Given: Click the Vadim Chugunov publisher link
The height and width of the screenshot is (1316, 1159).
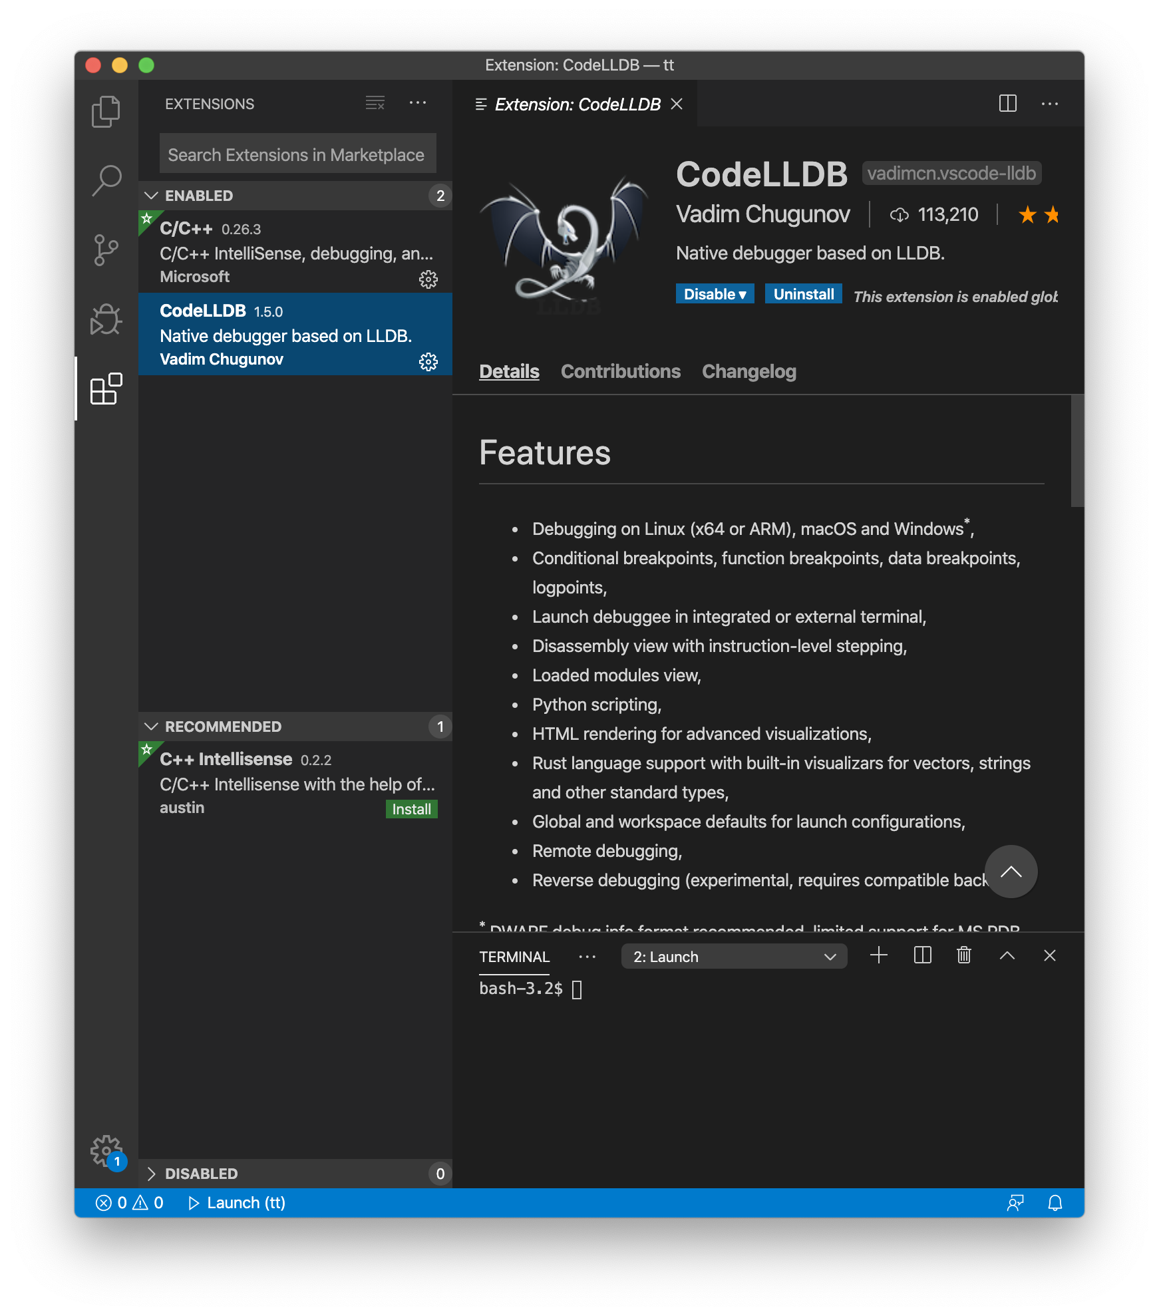Looking at the screenshot, I should pyautogui.click(x=762, y=214).
